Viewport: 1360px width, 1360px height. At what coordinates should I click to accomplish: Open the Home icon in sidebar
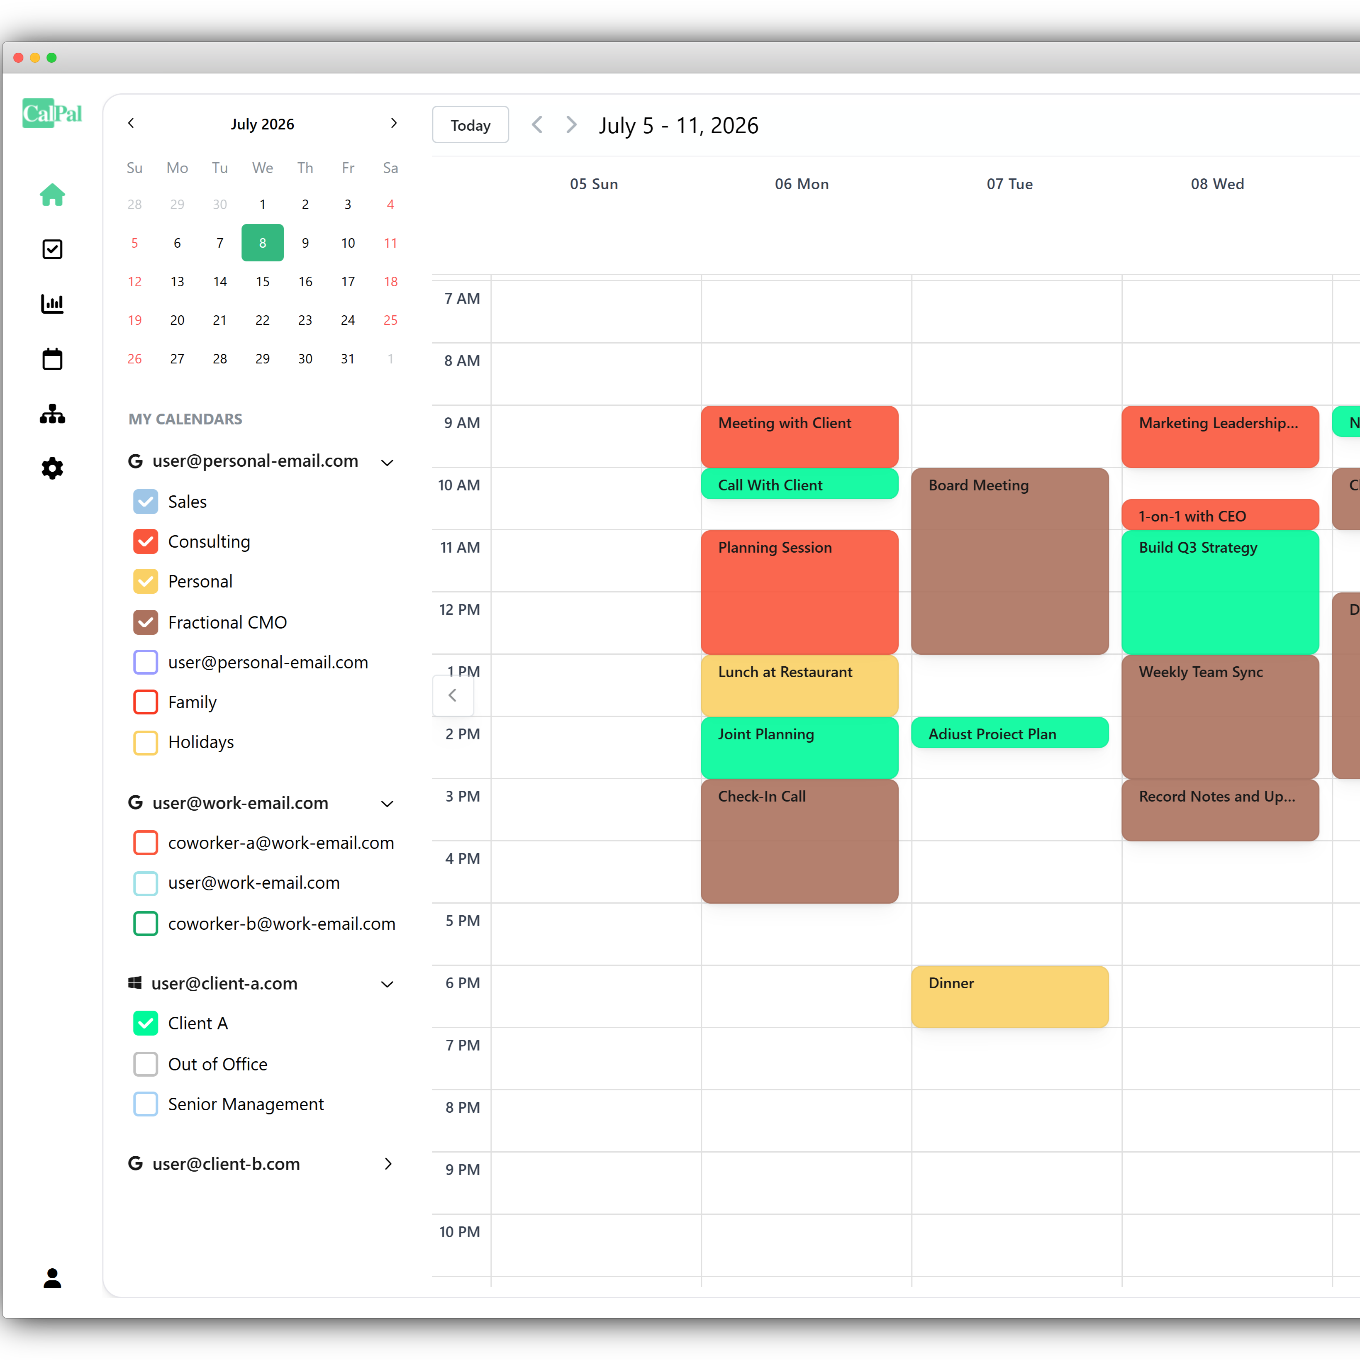(x=52, y=195)
